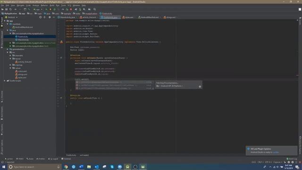Viewport: 302px width, 170px height.
Task: Open Chrome from the taskbar
Action: 66,167
